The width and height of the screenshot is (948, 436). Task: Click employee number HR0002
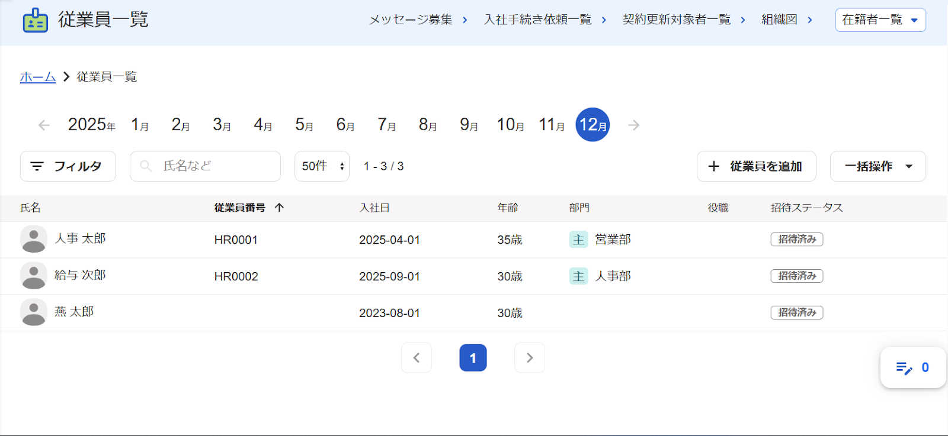pos(236,277)
